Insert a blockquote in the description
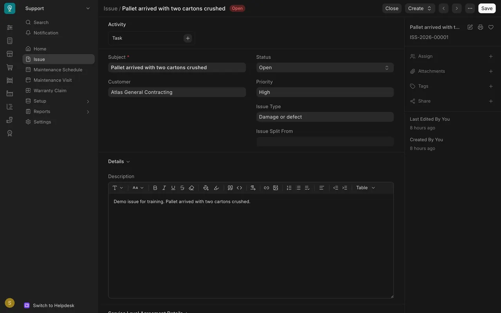 coord(230,188)
